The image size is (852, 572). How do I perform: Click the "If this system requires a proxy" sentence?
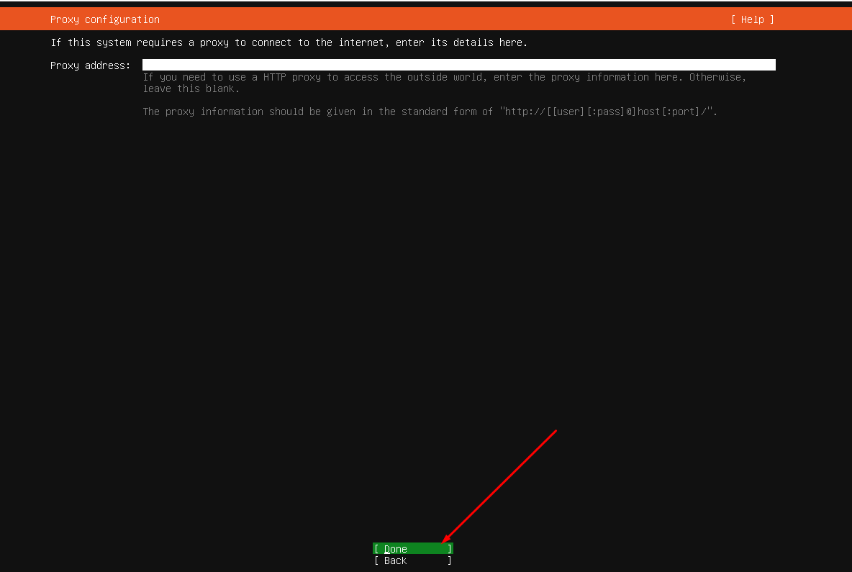[289, 42]
